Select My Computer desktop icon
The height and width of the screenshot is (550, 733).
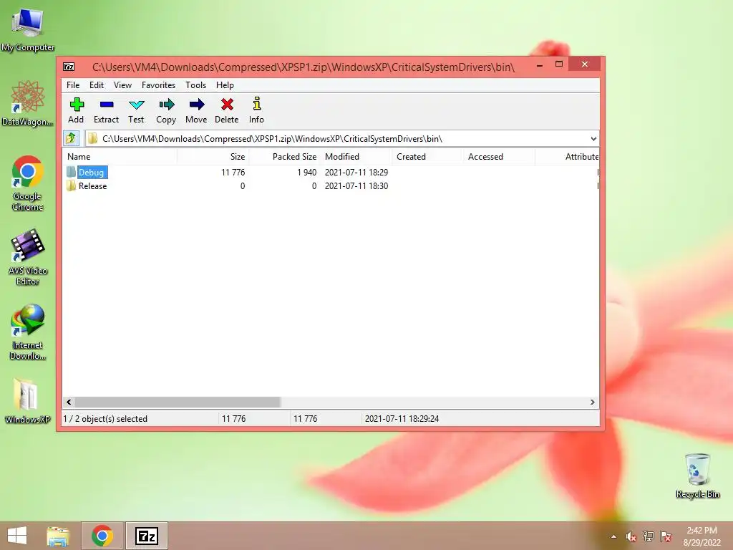pos(28,29)
